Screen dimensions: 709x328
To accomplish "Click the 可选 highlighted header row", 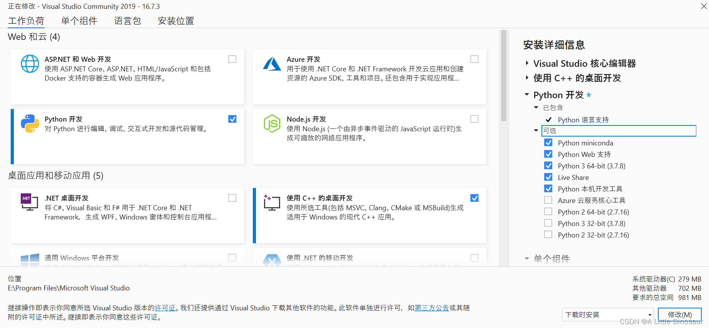I will coord(619,130).
